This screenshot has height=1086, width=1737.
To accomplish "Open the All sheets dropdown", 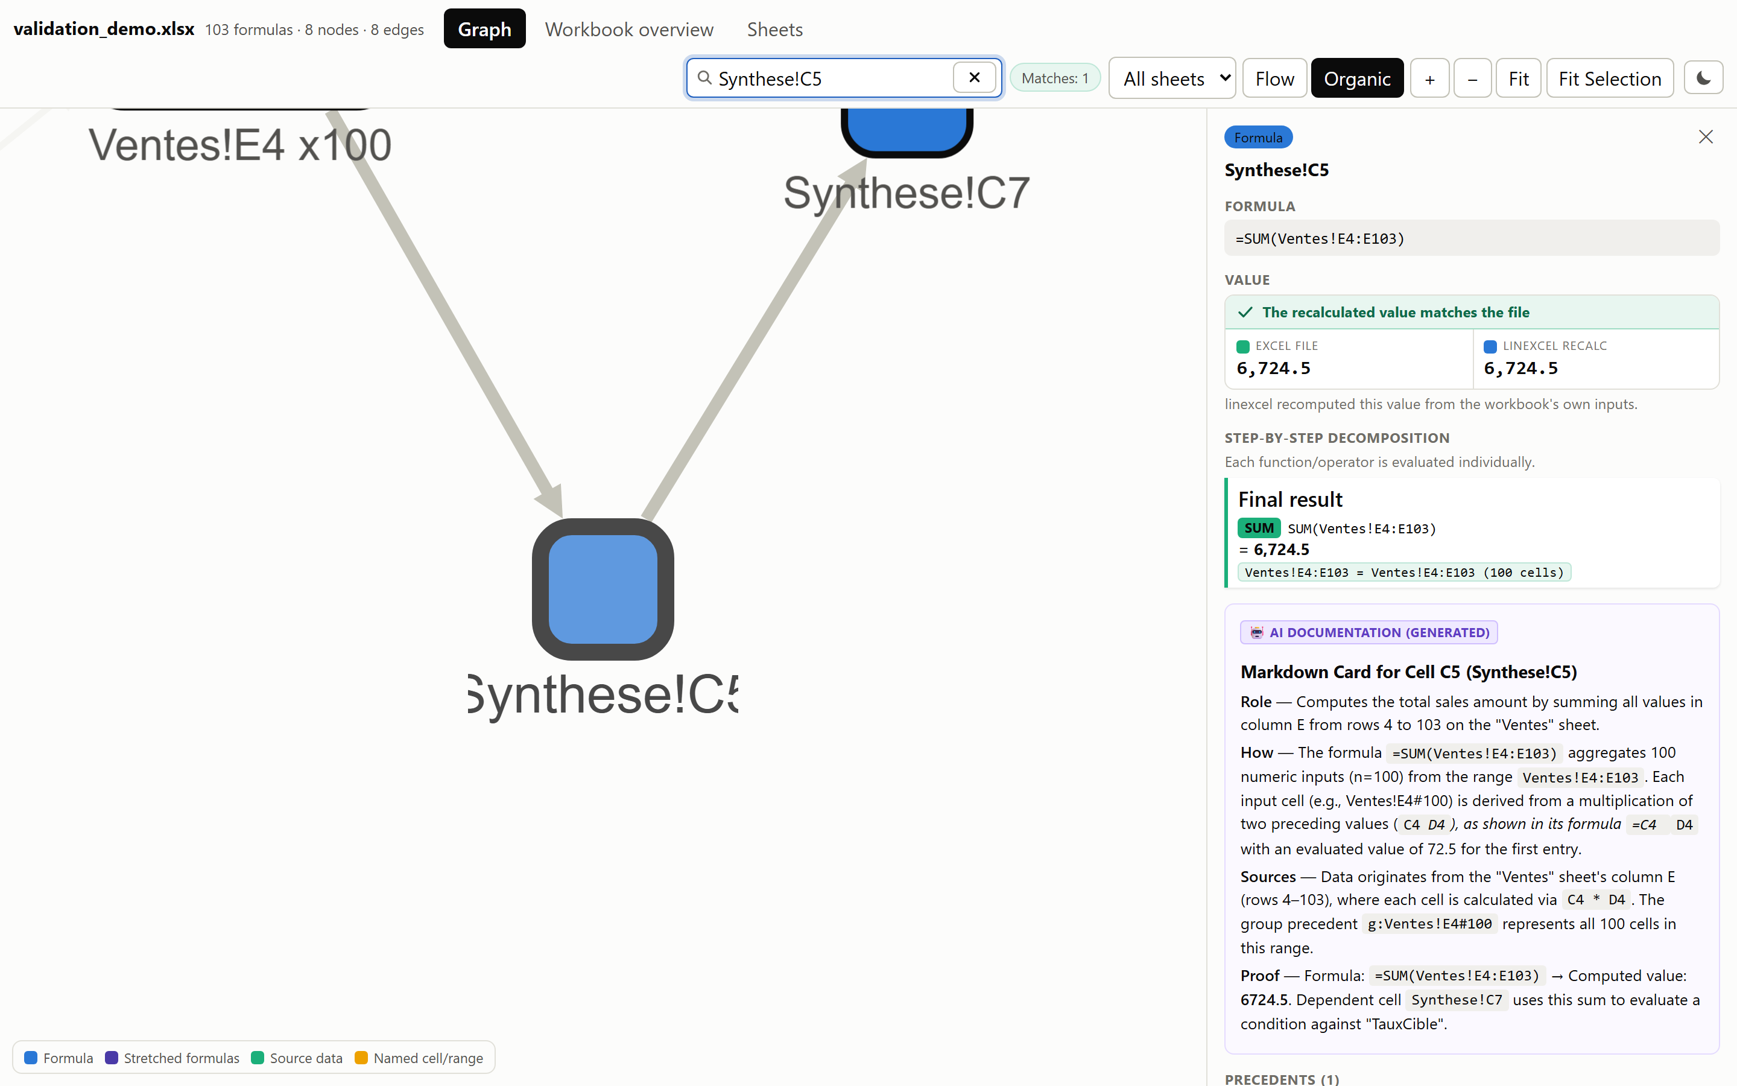I will pos(1171,78).
